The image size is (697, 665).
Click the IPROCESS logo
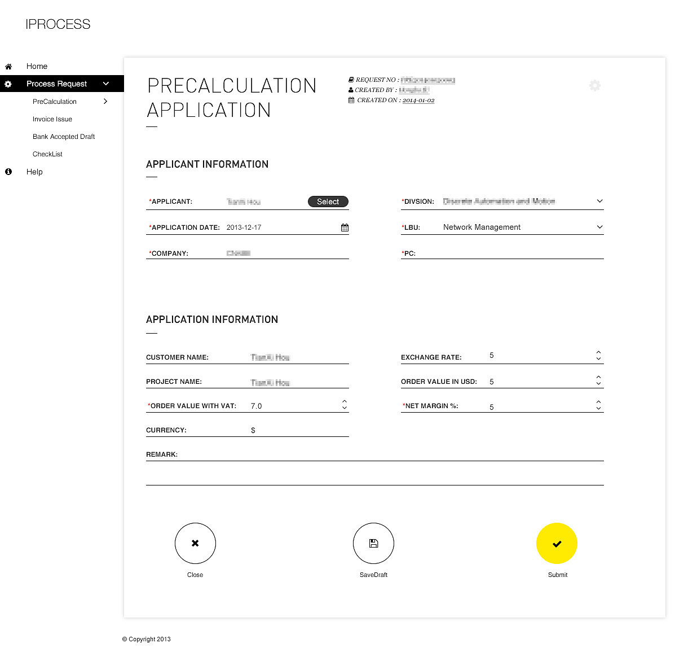pyautogui.click(x=58, y=24)
